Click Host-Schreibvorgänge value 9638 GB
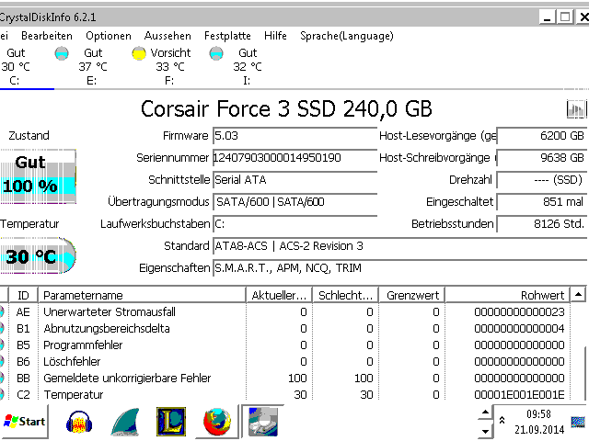Screen dimensions: 589x441 [542, 158]
